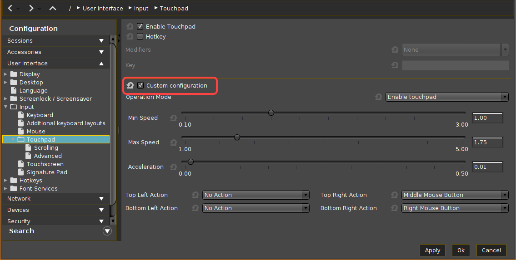Click the forward navigation arrow icon
This screenshot has width=516, height=260.
tap(31, 8)
